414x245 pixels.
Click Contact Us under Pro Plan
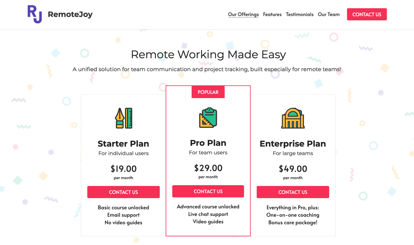tap(208, 192)
